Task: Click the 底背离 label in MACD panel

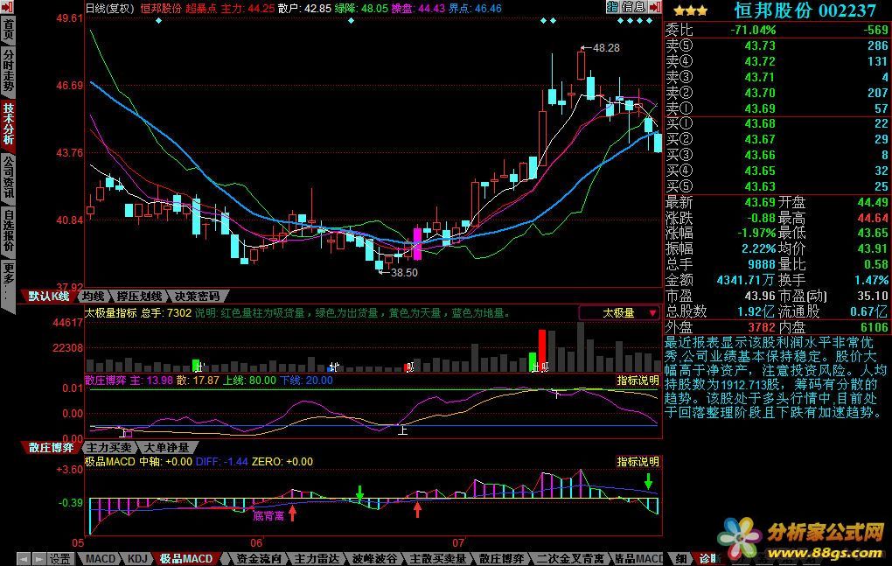Action: tap(268, 516)
